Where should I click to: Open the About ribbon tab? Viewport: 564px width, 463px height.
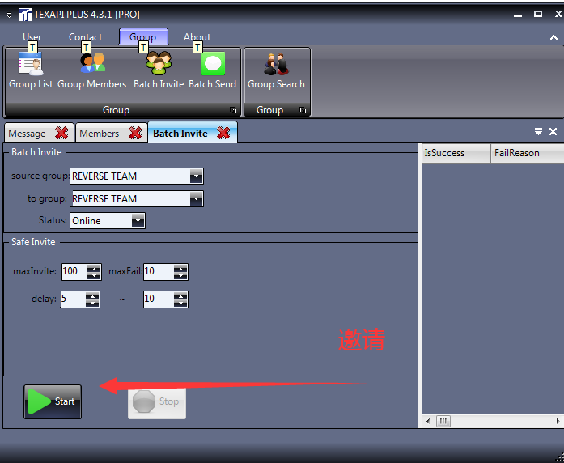[x=197, y=37]
